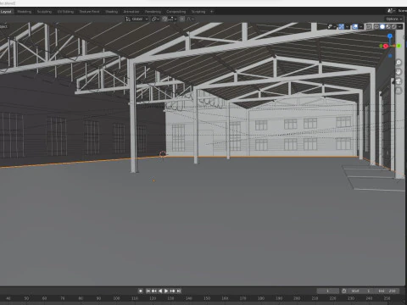407x305 pixels.
Task: Open the snapping options dropdown
Action: (x=172, y=19)
